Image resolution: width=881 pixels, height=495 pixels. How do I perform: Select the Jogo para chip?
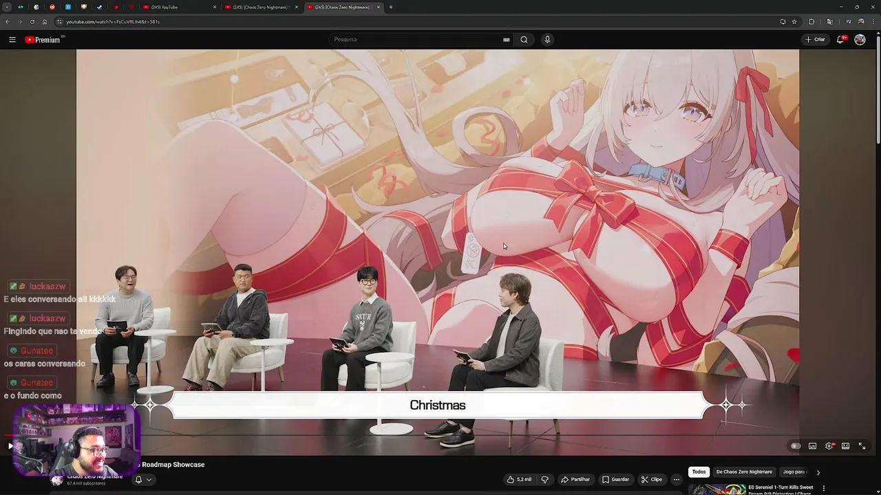tap(794, 472)
